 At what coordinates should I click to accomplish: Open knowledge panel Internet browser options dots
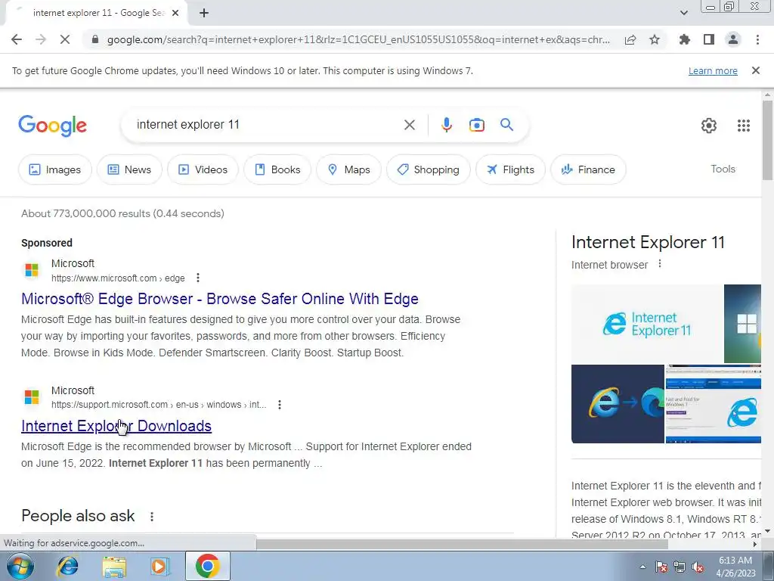tap(659, 264)
